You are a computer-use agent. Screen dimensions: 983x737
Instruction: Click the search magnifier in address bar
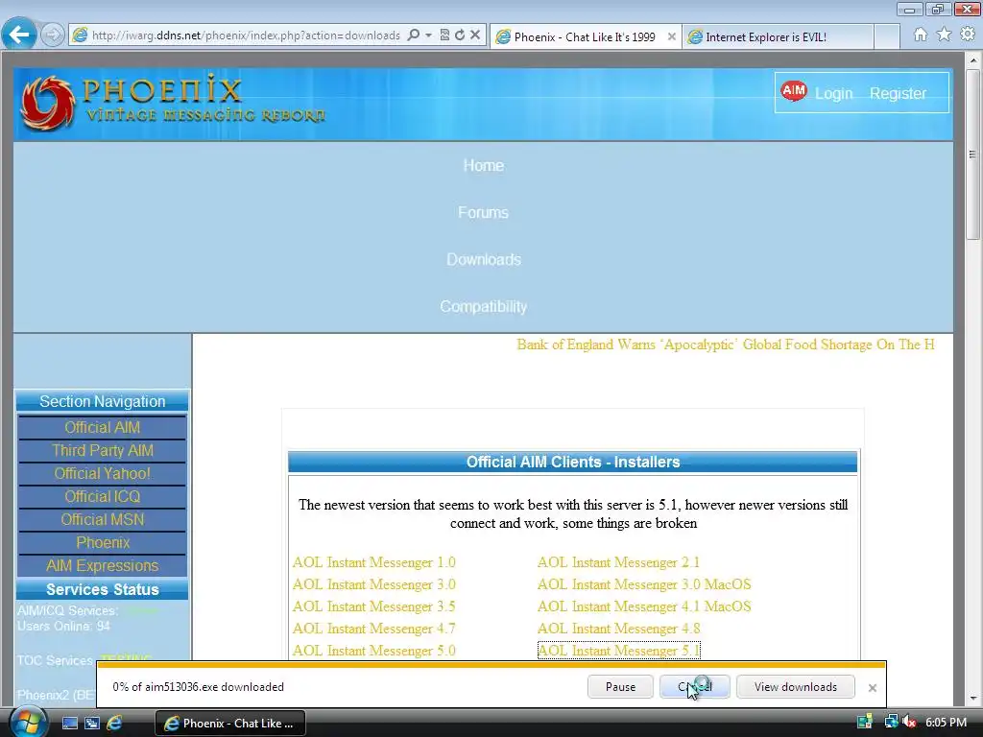(x=413, y=36)
